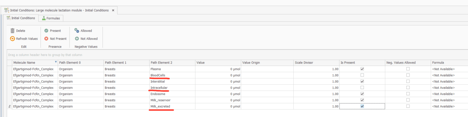Sort by the Neg. Values Allowed column header
This screenshot has width=468, height=117.
pos(408,63)
